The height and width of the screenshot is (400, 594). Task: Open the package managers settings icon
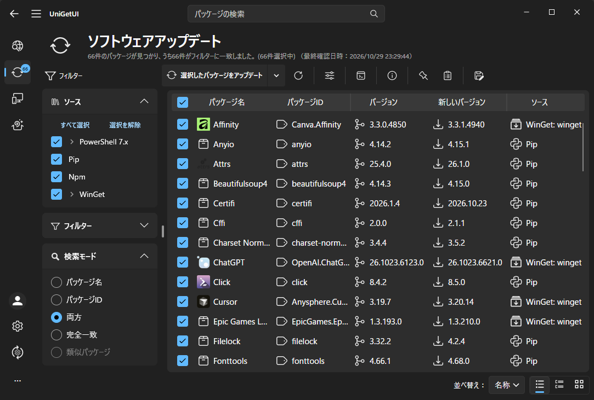(18, 352)
